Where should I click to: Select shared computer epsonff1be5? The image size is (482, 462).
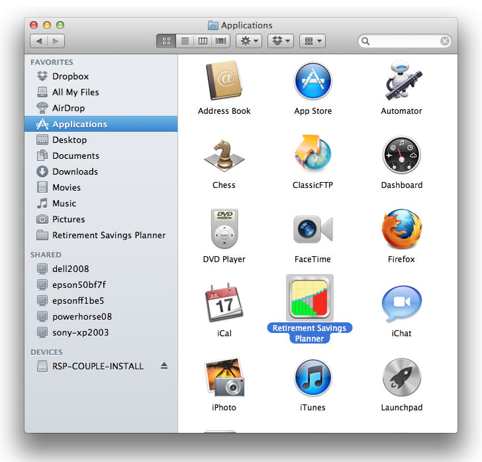coord(101,300)
